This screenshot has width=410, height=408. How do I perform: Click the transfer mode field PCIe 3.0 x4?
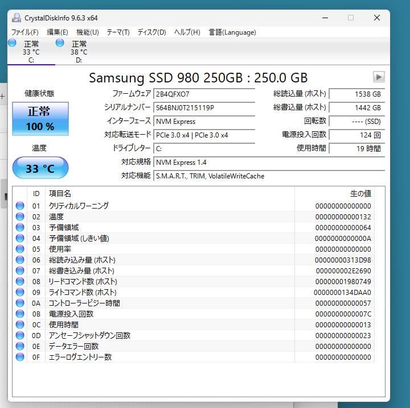coord(204,135)
